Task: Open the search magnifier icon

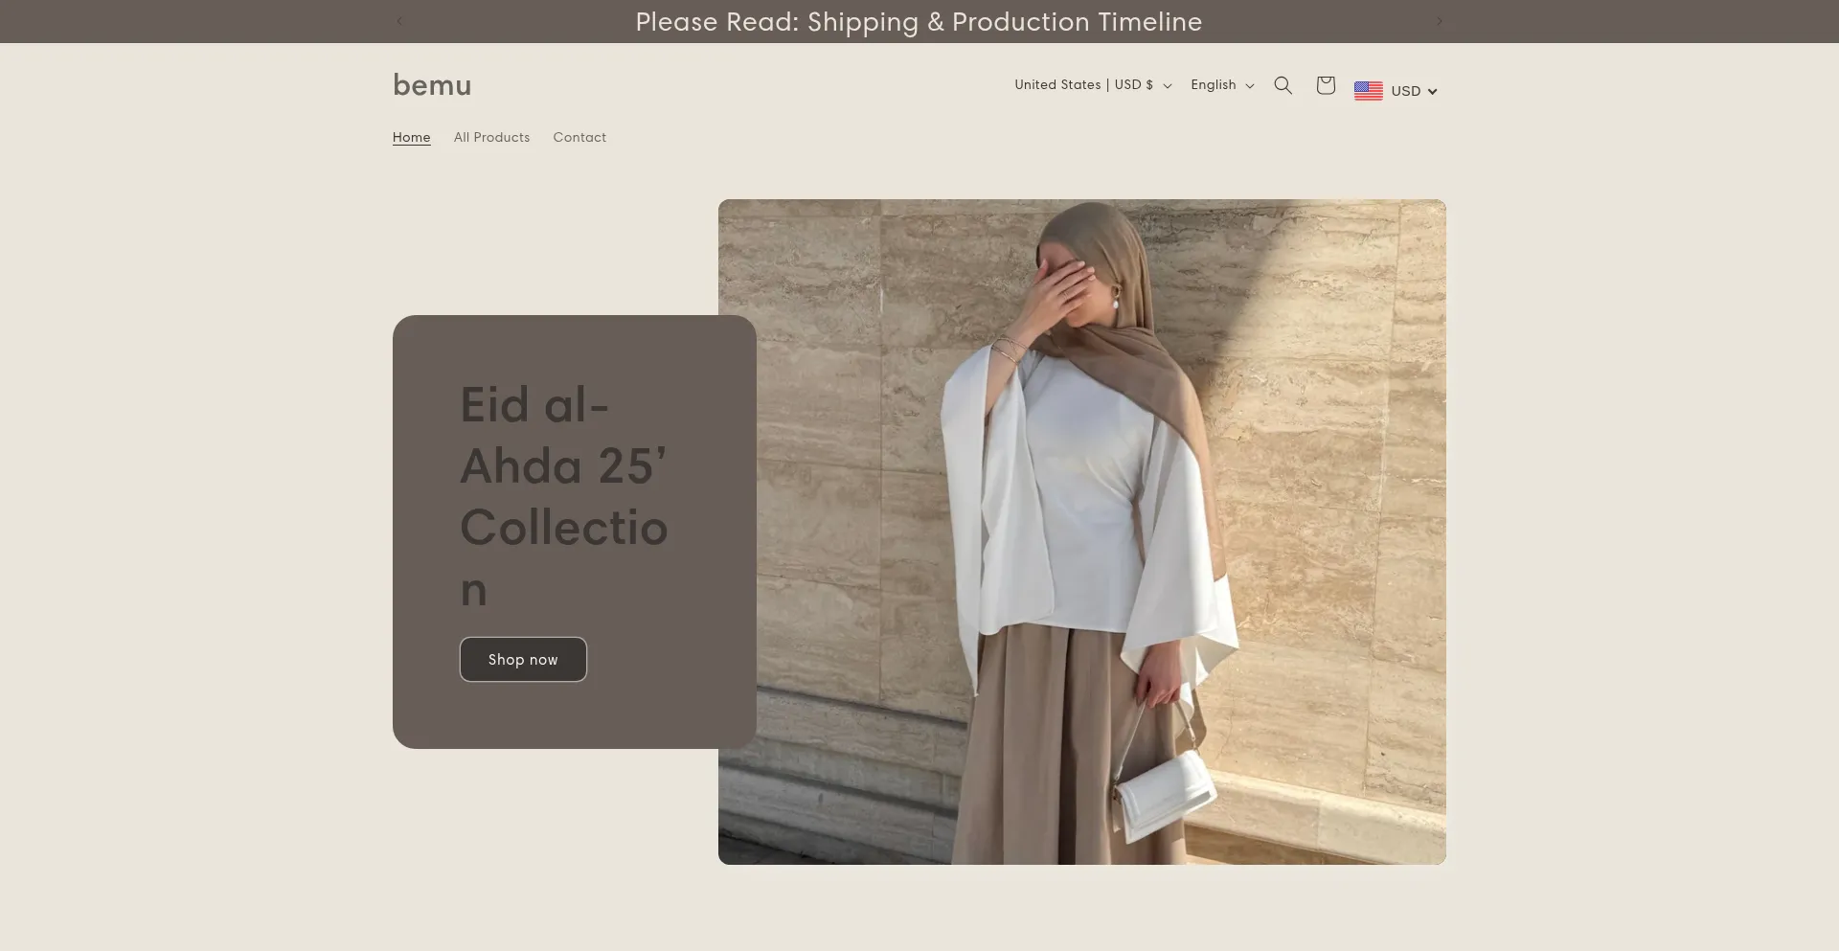Action: [1283, 85]
